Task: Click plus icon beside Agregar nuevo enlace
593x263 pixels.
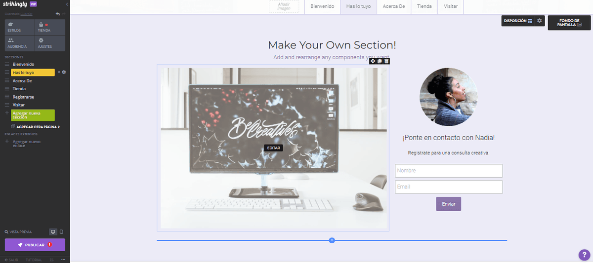Action: point(7,142)
